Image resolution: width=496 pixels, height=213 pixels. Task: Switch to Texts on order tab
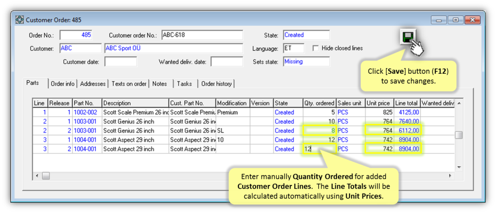[x=129, y=84]
